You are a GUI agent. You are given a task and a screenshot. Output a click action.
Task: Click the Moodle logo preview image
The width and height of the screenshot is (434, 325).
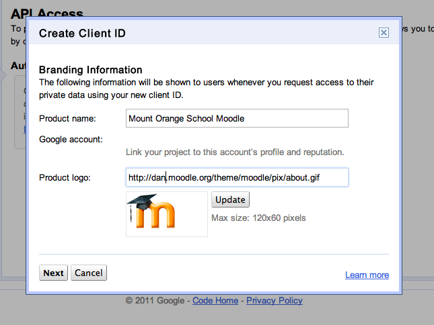point(166,214)
